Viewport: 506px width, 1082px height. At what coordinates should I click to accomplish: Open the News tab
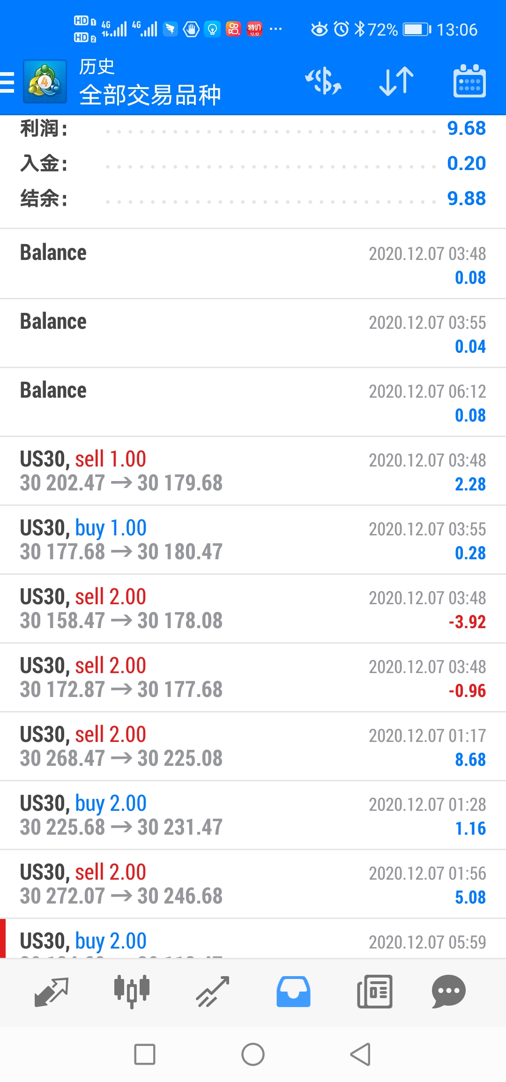point(374,992)
